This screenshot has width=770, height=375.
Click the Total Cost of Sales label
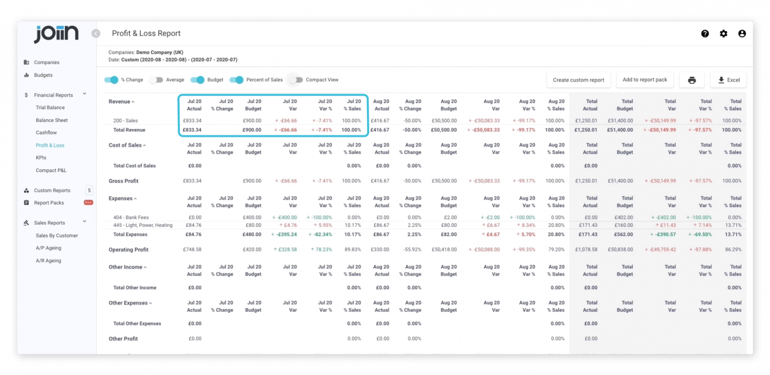(134, 166)
